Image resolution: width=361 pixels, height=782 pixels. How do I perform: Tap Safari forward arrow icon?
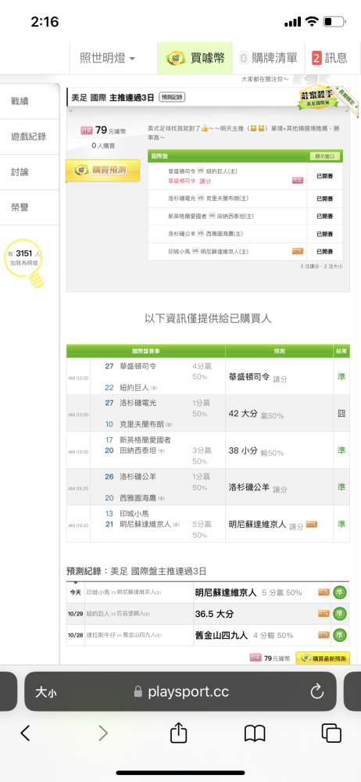click(x=102, y=733)
